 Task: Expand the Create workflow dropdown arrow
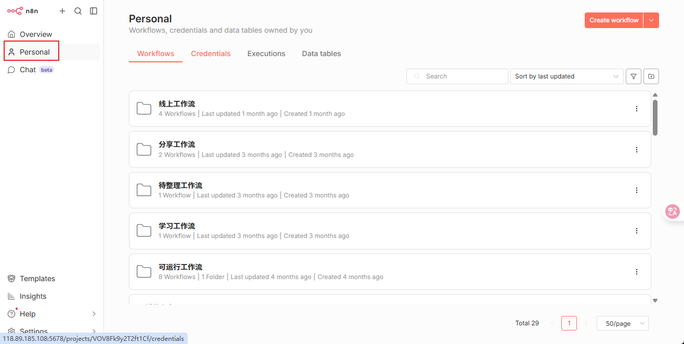(x=651, y=20)
